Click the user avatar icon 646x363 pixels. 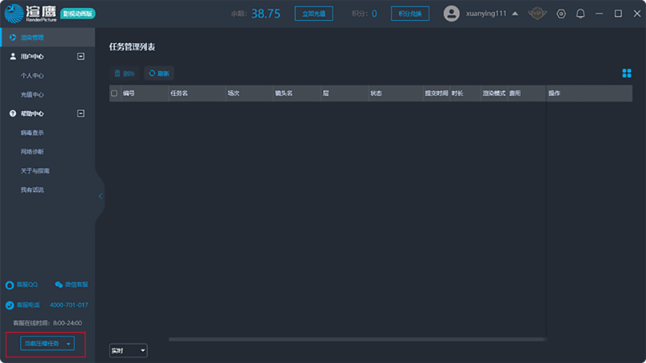pyautogui.click(x=452, y=14)
